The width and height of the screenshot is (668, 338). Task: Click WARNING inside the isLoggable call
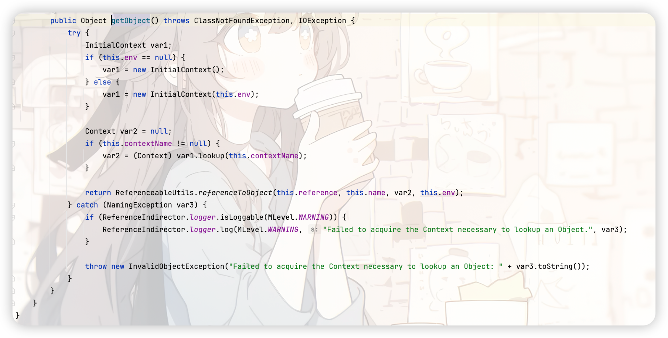click(x=313, y=217)
